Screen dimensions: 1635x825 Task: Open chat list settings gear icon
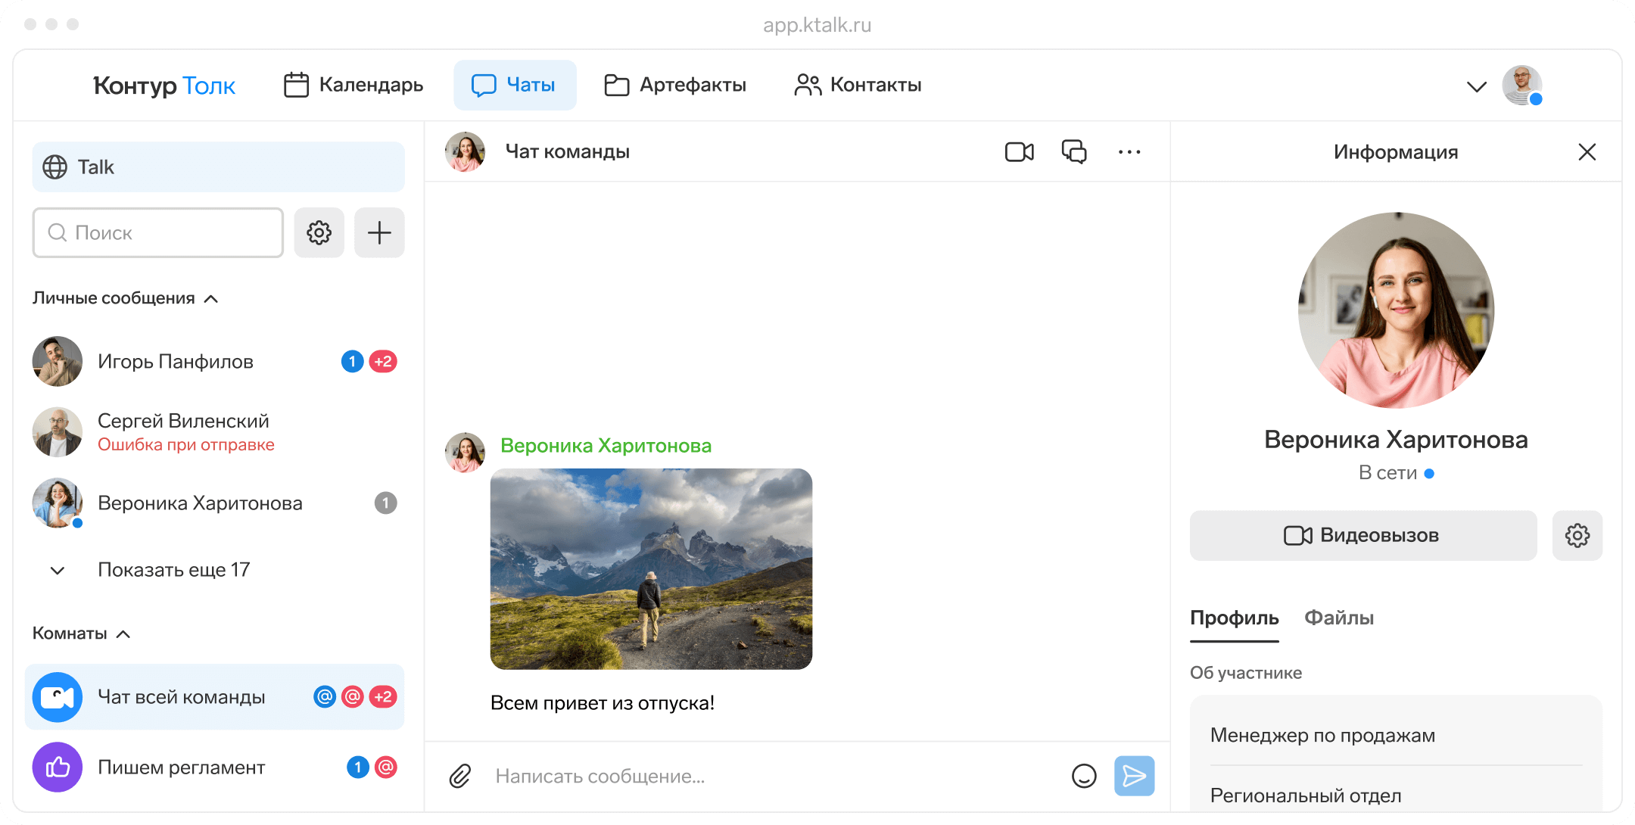tap(319, 233)
